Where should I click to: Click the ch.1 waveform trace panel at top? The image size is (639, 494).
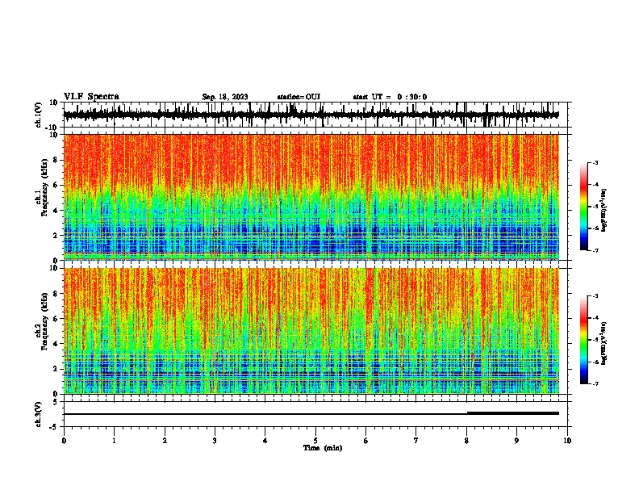[317, 115]
